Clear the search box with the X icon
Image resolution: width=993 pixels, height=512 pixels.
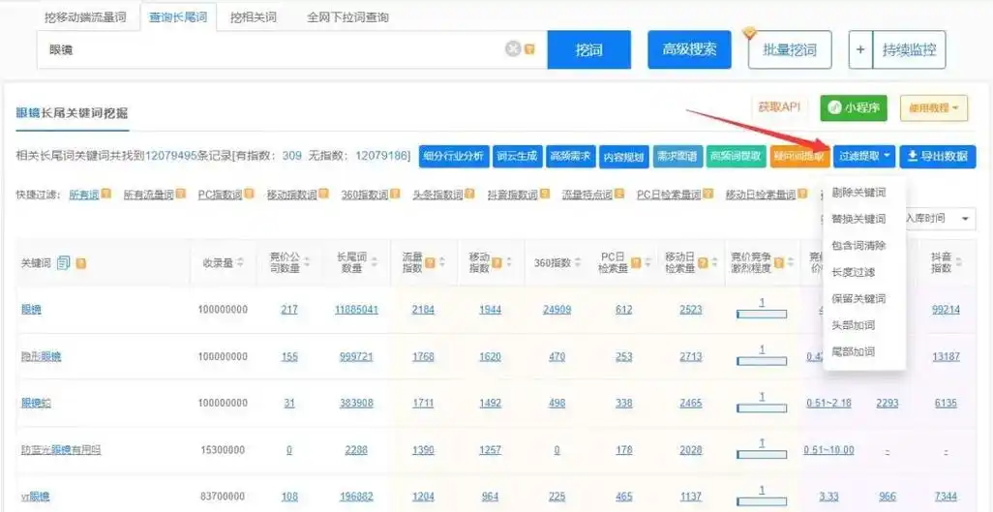(513, 48)
